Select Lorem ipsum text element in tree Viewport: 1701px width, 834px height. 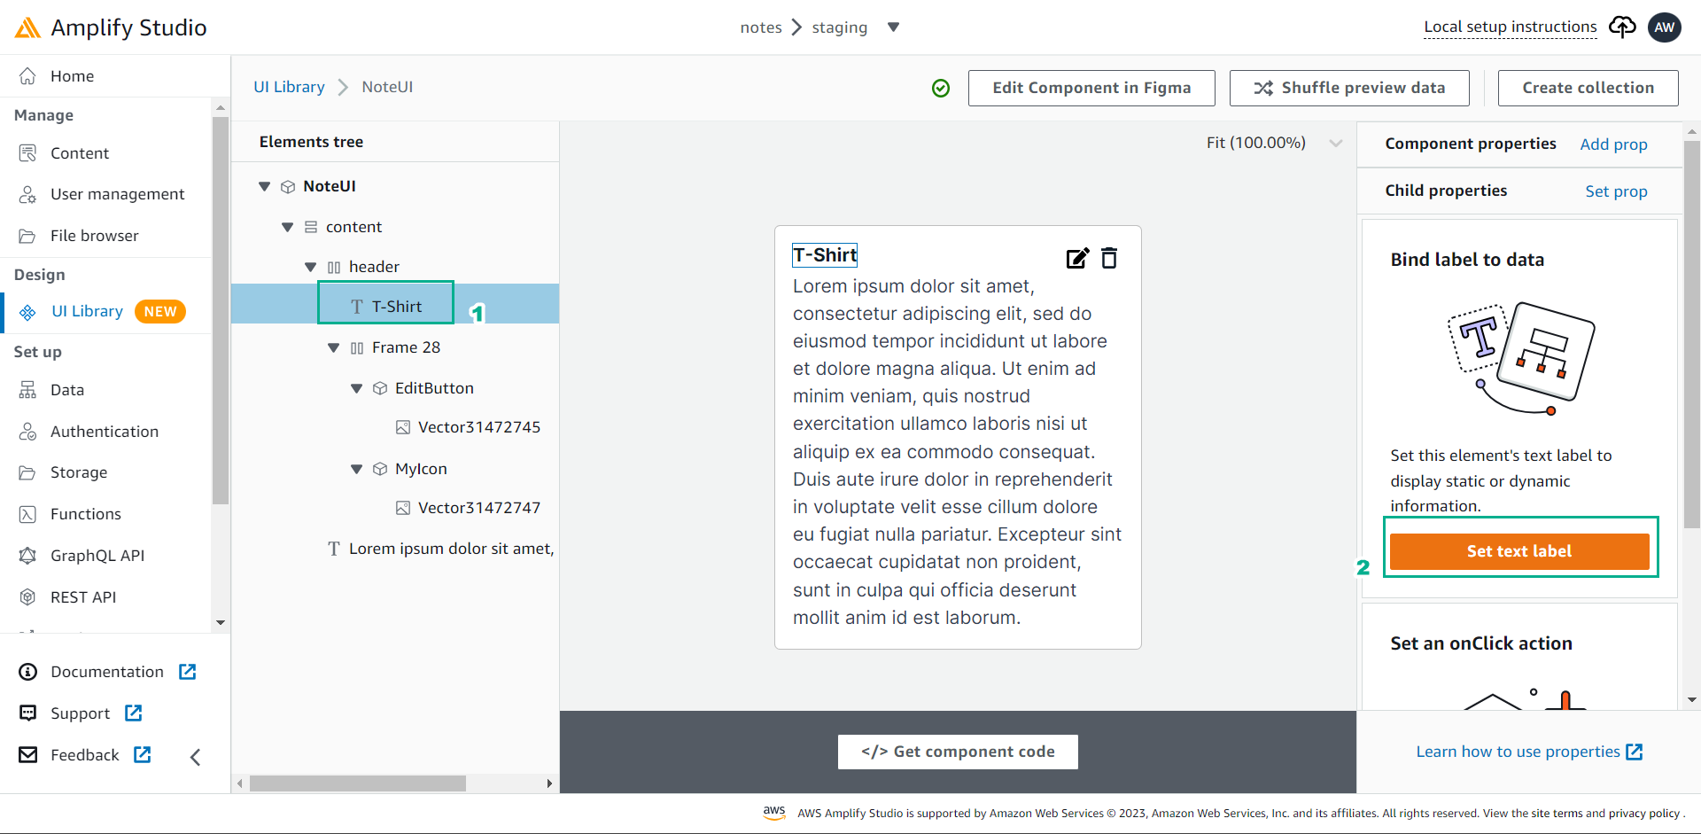coord(451,549)
